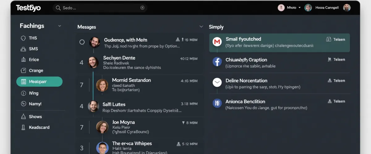Click Teleen button on Deline Norcentation row

point(336,80)
